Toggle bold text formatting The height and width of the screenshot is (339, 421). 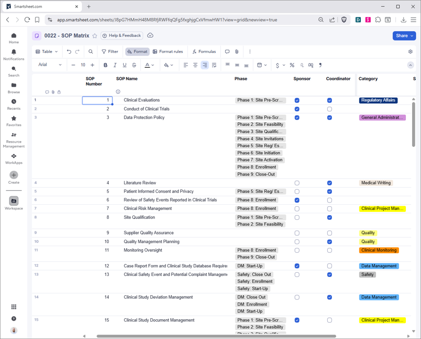[105, 65]
